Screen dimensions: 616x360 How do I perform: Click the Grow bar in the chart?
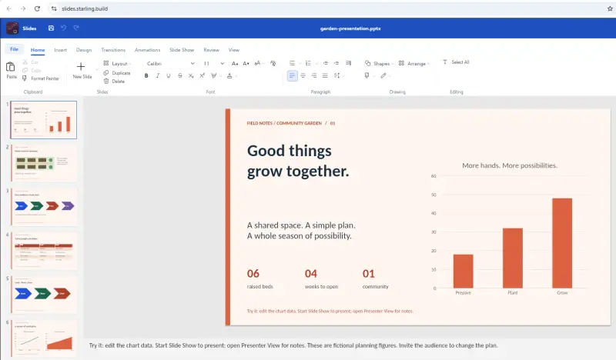(562, 243)
